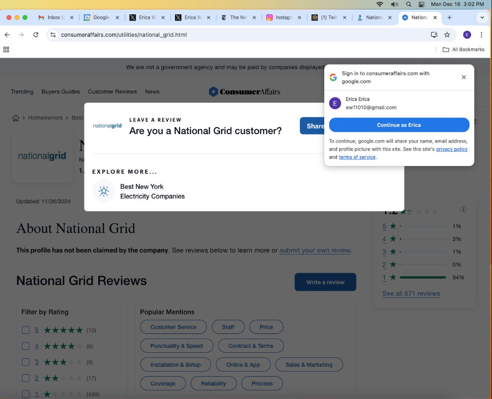Close the Instagram tab
The image size is (492, 399).
(x=299, y=17)
